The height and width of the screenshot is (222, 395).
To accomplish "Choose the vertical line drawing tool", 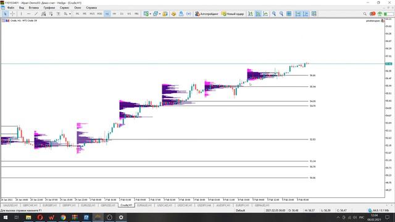I will (21, 14).
